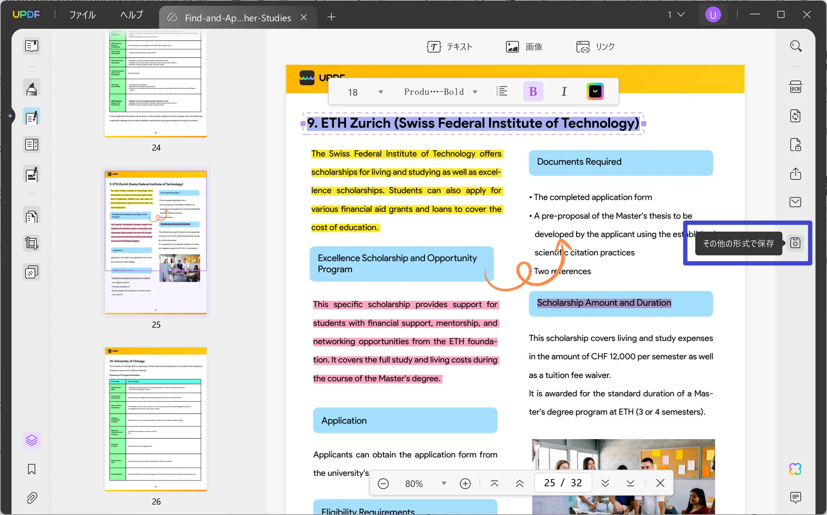The width and height of the screenshot is (827, 515).
Task: Click the Documents Required blue box
Action: 621,163
